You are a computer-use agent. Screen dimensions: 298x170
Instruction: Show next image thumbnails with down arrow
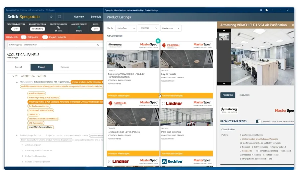(224, 84)
